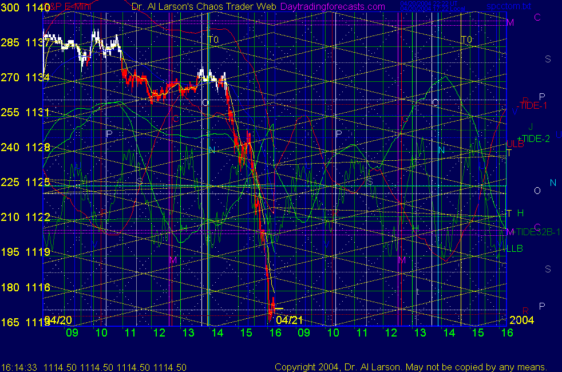Click the "2004" year label at chart corner

point(521,320)
